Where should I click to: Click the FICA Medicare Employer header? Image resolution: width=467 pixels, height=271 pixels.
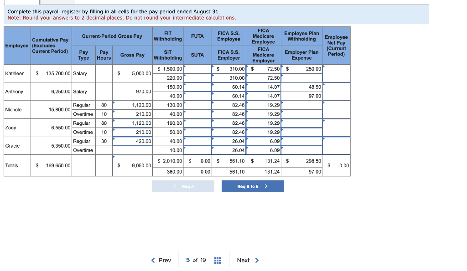(263, 55)
